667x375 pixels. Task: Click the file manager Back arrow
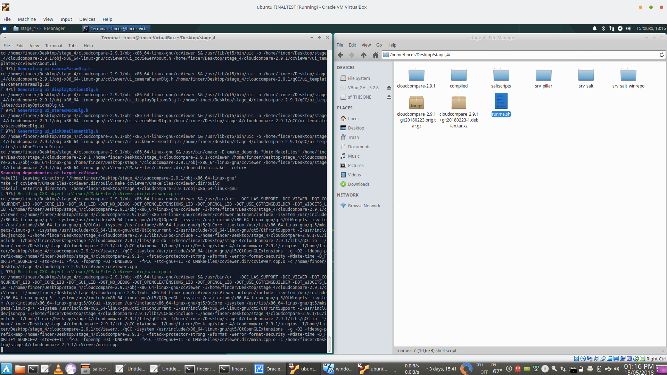pos(340,55)
